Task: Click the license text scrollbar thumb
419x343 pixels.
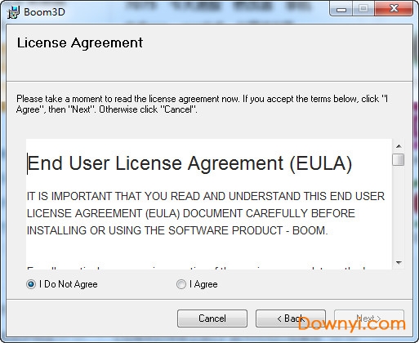Action: pos(399,159)
